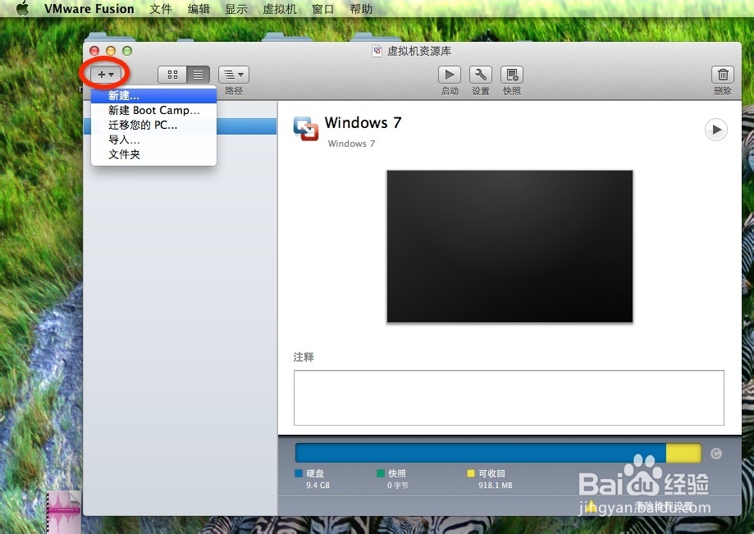This screenshot has width=754, height=534.
Task: Click the 918.1 MB reclaimable value
Action: tap(495, 486)
